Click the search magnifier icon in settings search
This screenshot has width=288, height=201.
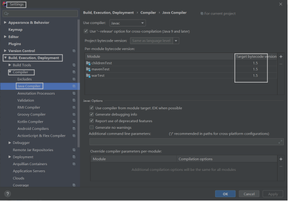pos(6,14)
